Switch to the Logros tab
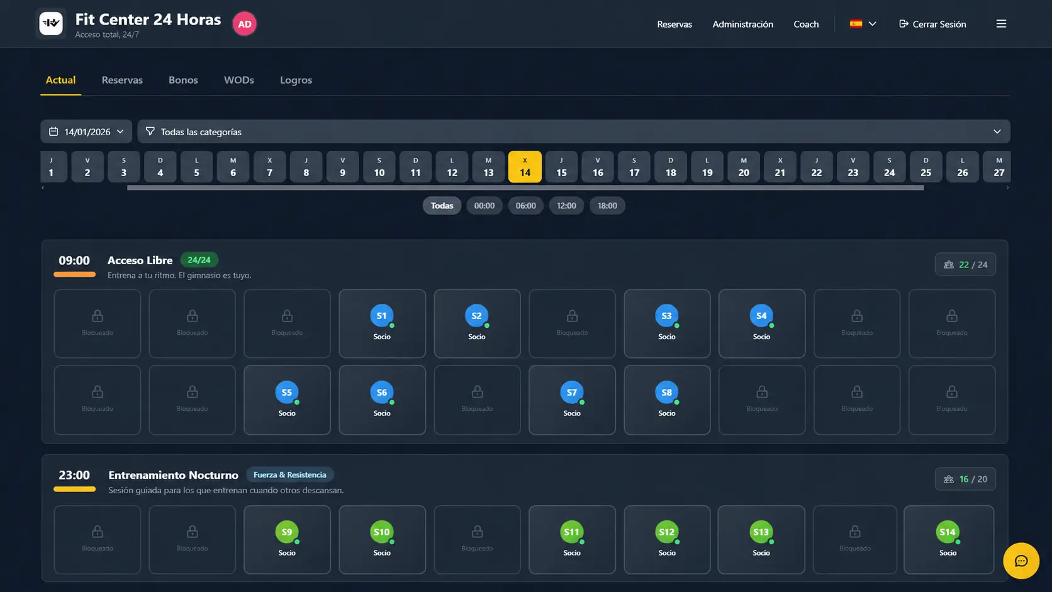 [296, 80]
